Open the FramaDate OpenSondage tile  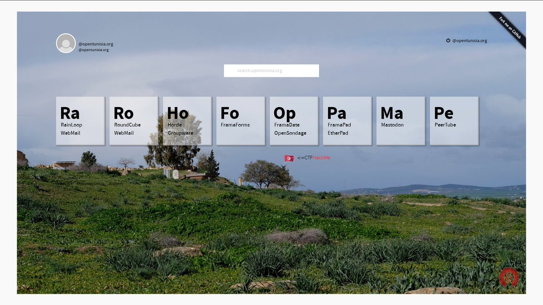[294, 121]
